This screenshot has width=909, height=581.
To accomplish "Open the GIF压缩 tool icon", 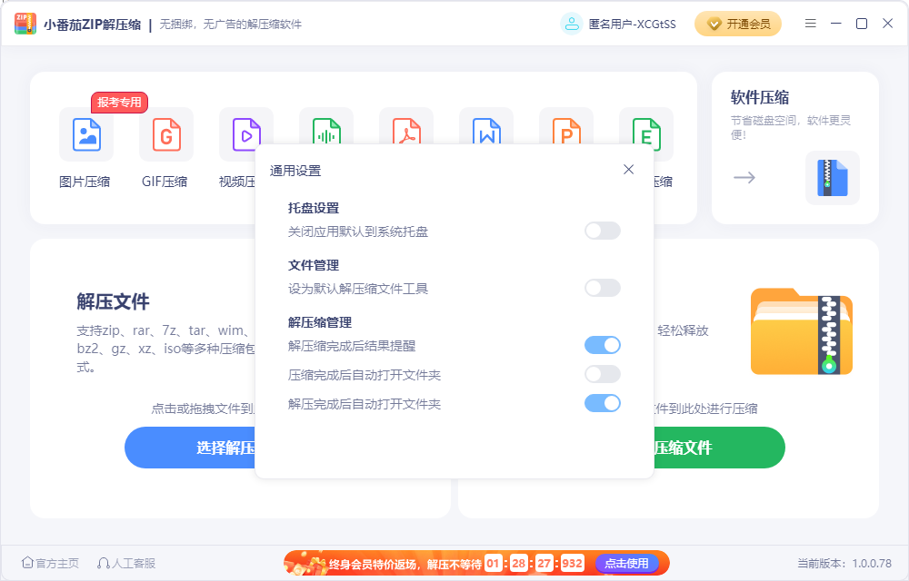I will pyautogui.click(x=166, y=134).
